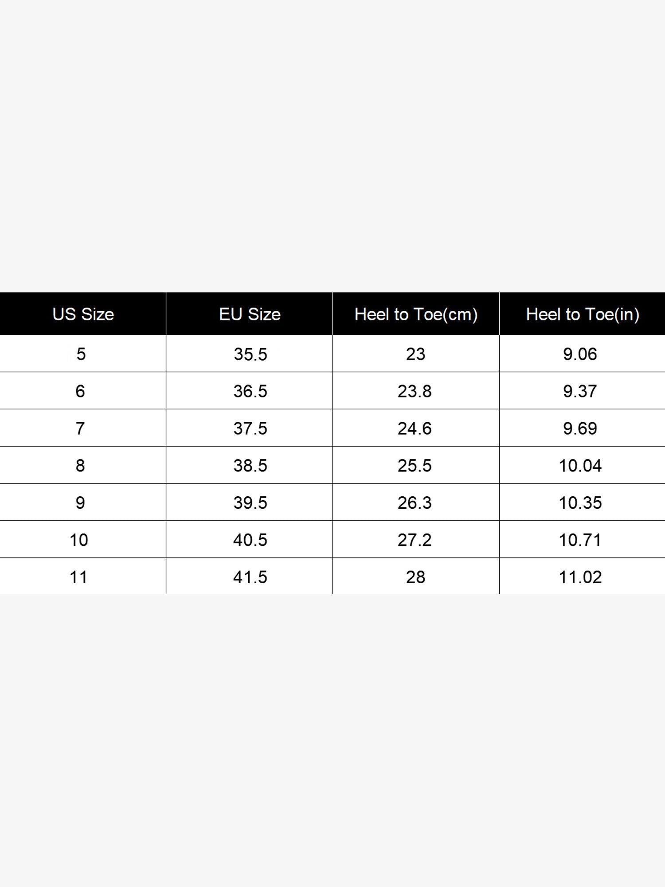Click EU size 38.5 cell
This screenshot has width=665, height=887.
(x=250, y=465)
